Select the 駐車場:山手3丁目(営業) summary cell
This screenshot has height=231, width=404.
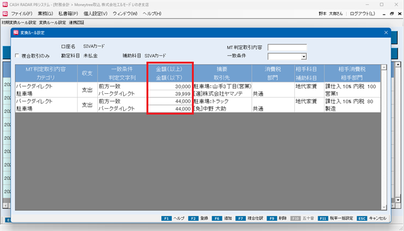pos(222,86)
